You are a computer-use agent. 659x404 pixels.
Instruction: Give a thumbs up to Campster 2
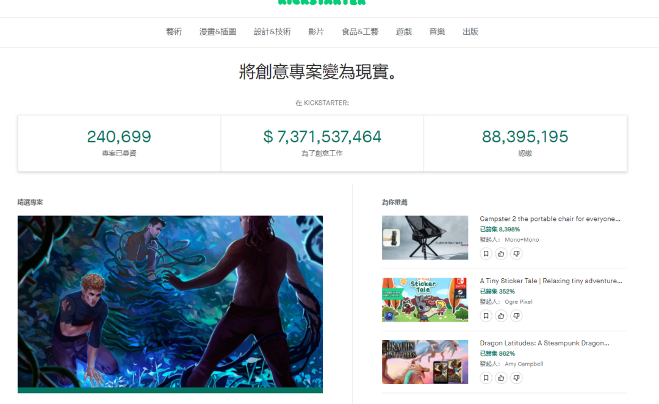(x=500, y=253)
